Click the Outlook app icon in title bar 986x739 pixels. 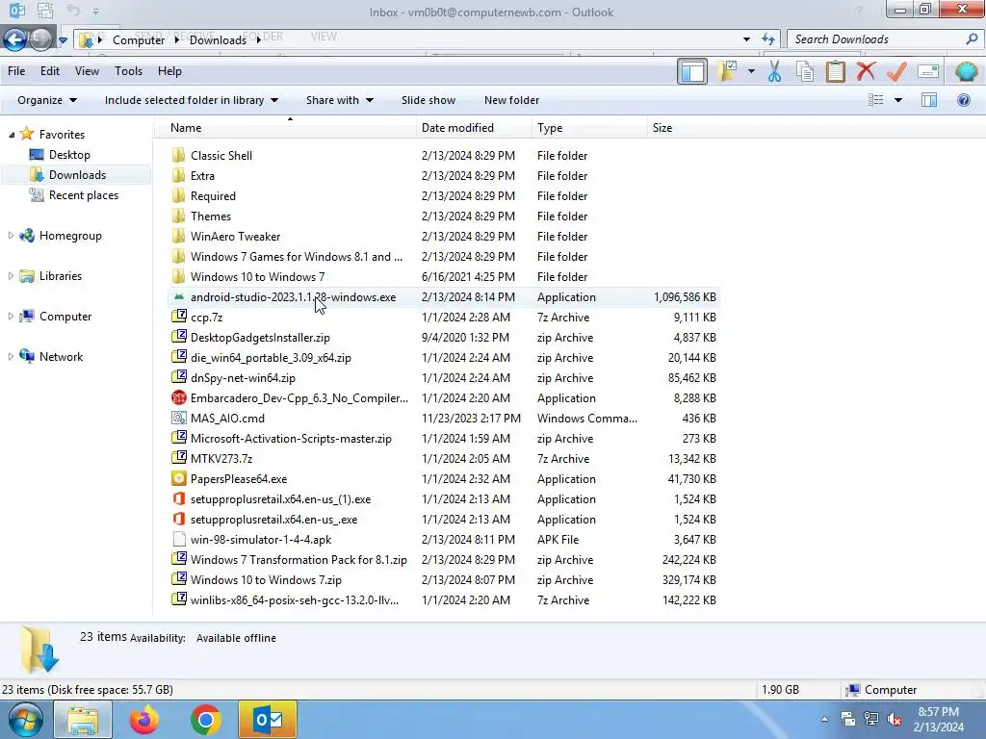17,10
